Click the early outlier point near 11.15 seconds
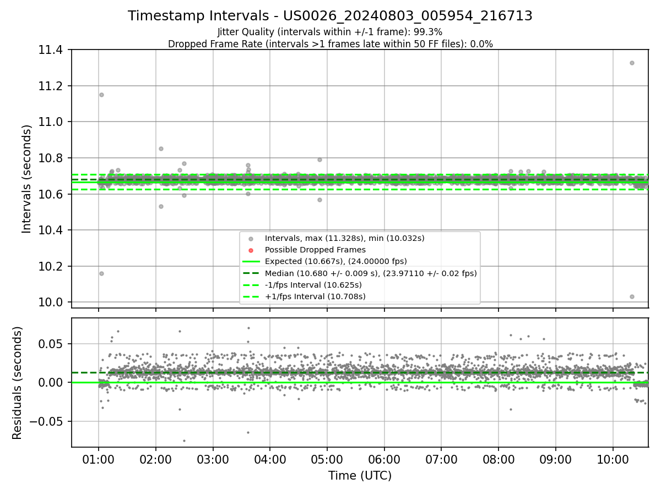The width and height of the screenshot is (661, 495). click(101, 95)
